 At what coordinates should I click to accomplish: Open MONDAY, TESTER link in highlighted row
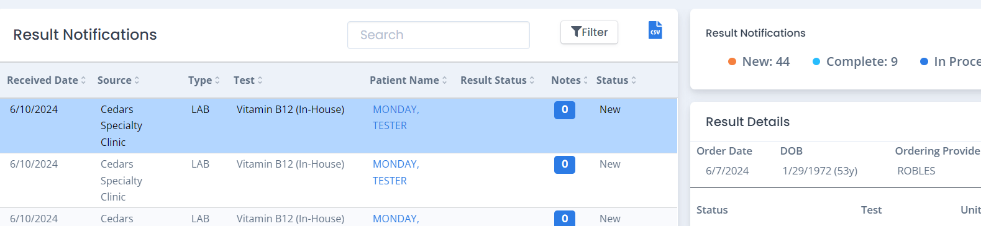(396, 117)
